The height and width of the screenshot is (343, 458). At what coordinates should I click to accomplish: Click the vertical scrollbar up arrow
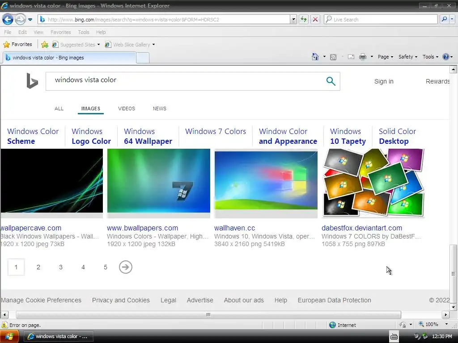(x=454, y=69)
